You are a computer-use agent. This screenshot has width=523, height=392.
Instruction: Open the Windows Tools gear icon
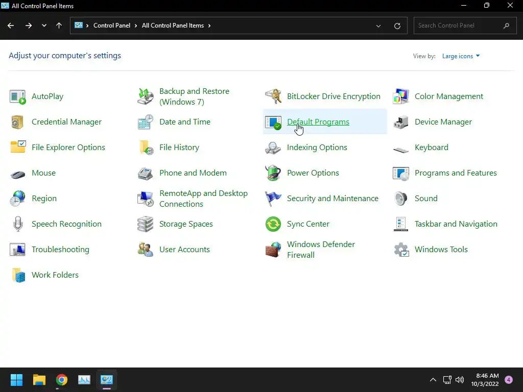[401, 250]
